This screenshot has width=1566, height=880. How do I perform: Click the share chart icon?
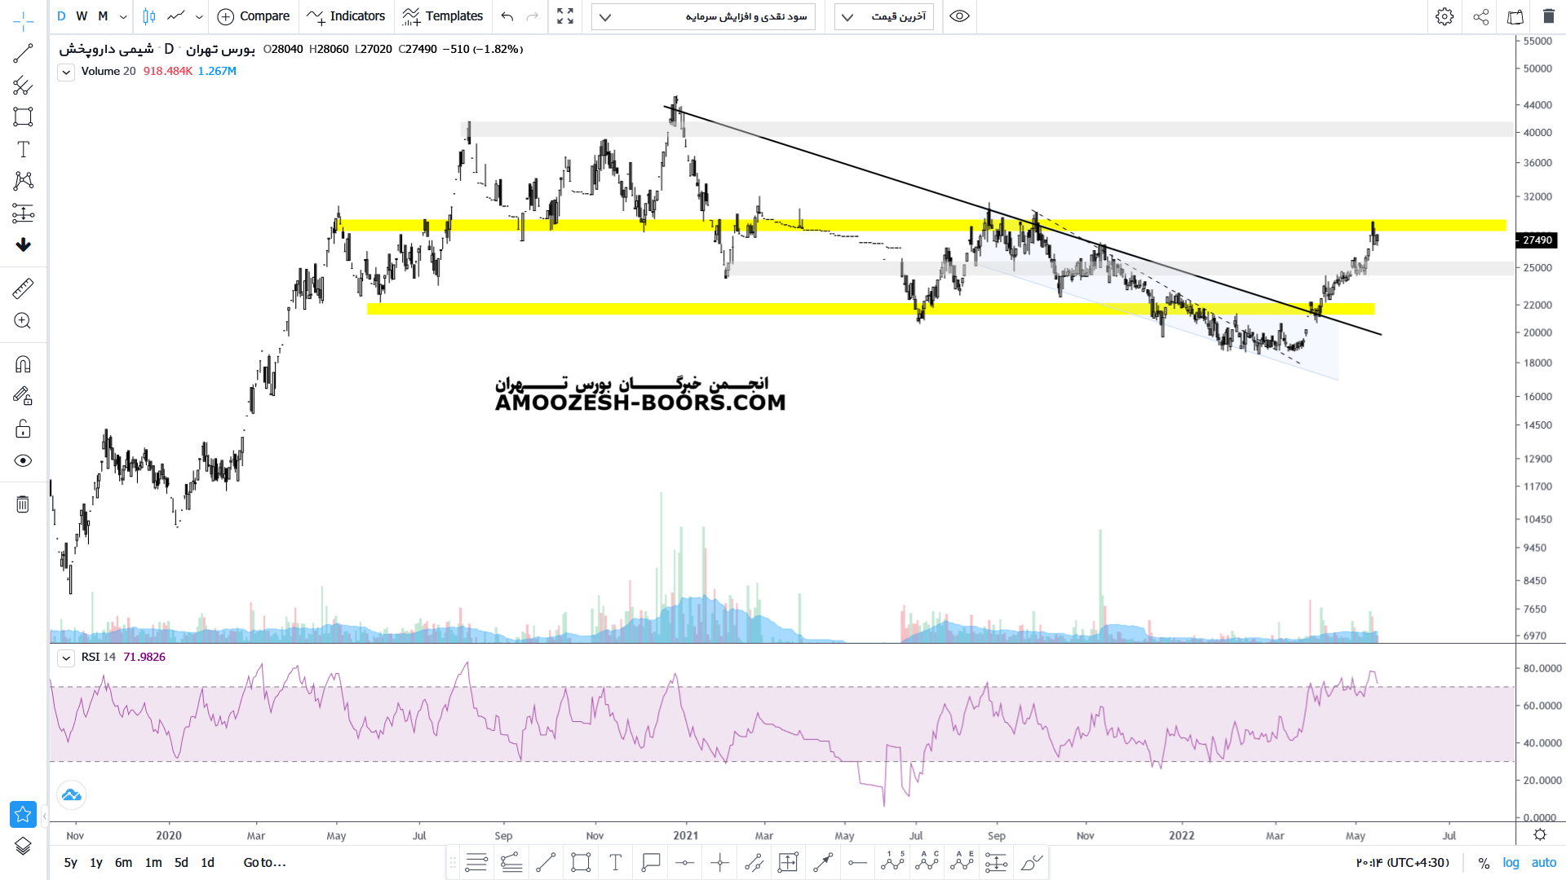pyautogui.click(x=1481, y=16)
